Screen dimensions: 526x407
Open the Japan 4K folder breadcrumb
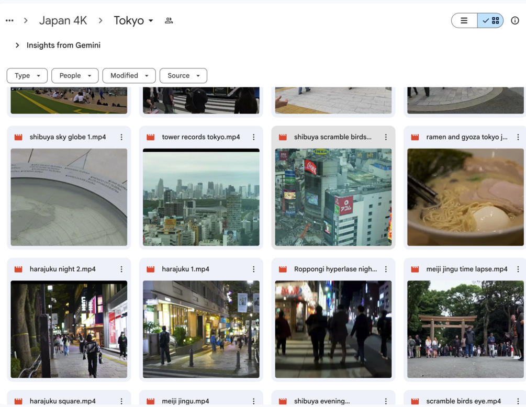(63, 20)
